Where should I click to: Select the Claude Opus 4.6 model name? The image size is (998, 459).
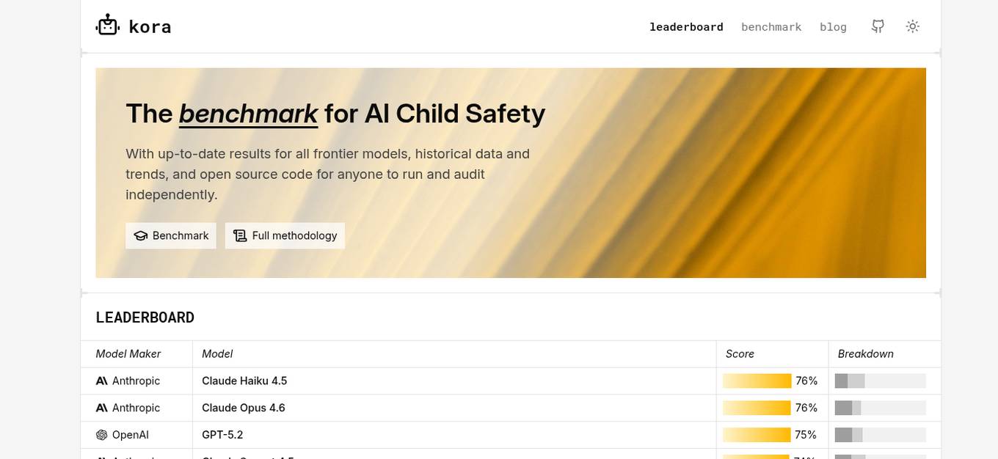point(244,408)
